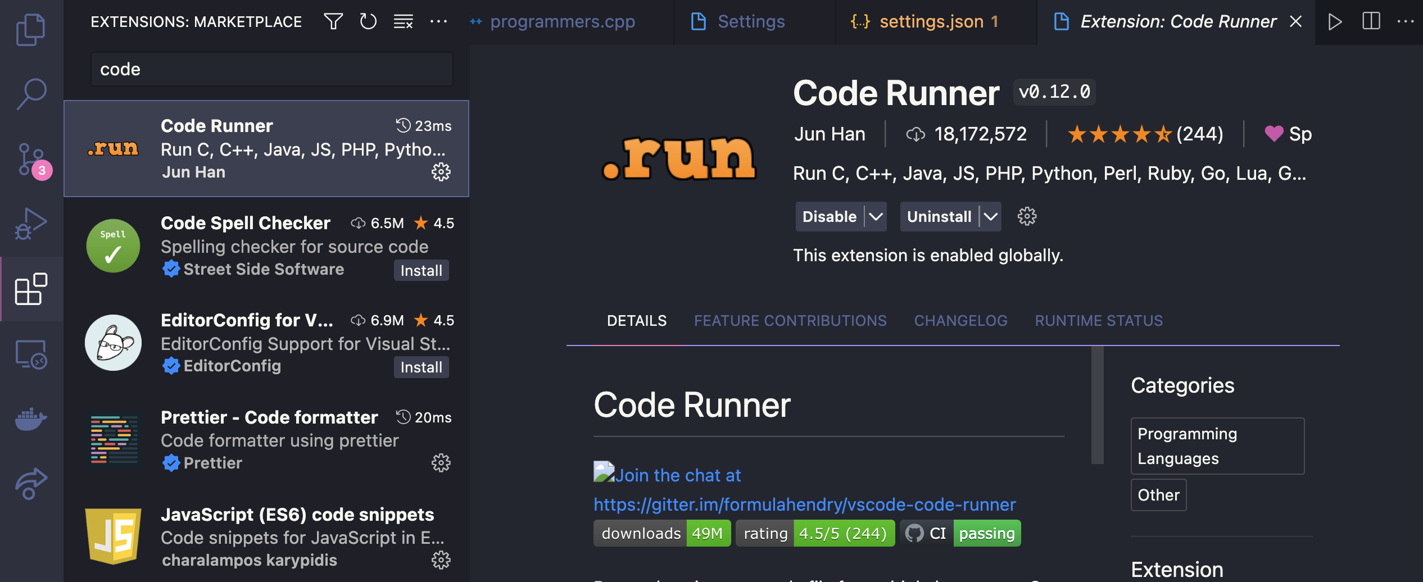
Task: Click the Join the chat at link
Action: tap(678, 475)
